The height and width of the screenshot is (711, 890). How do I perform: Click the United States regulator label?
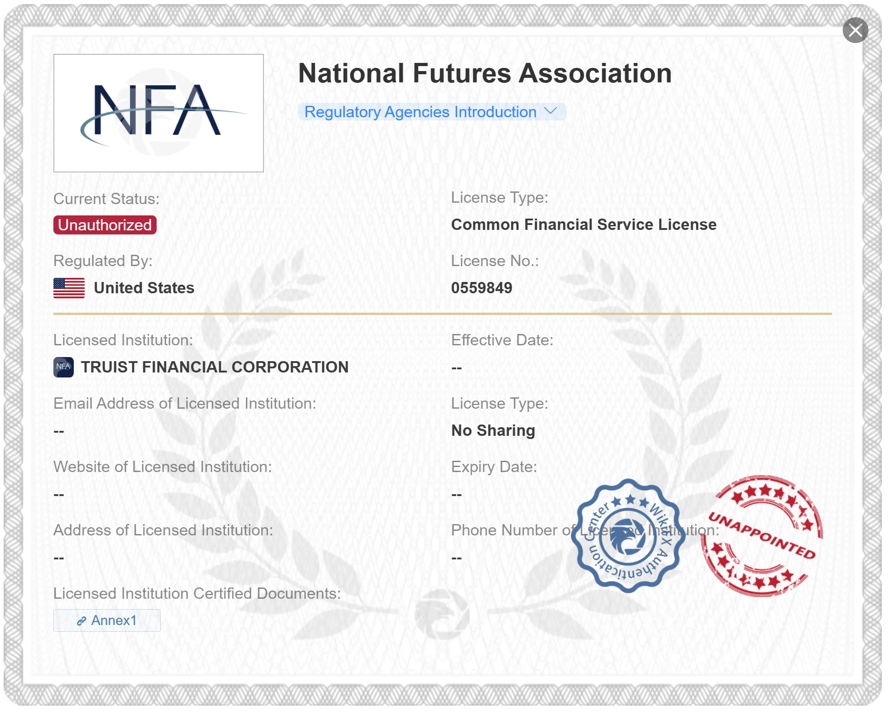(144, 288)
